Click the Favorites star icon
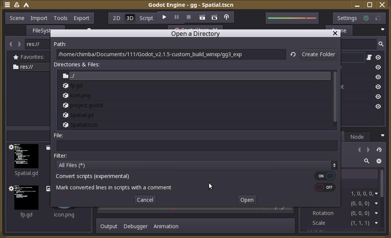Image resolution: width=391 pixels, height=238 pixels. coord(16,57)
